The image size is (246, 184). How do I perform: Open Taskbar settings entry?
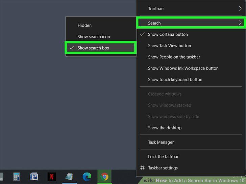pos(191,168)
